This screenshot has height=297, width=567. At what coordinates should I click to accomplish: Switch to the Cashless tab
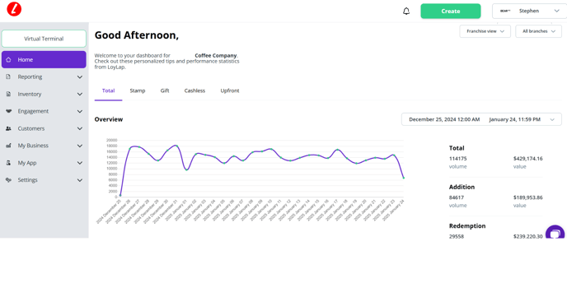[194, 90]
